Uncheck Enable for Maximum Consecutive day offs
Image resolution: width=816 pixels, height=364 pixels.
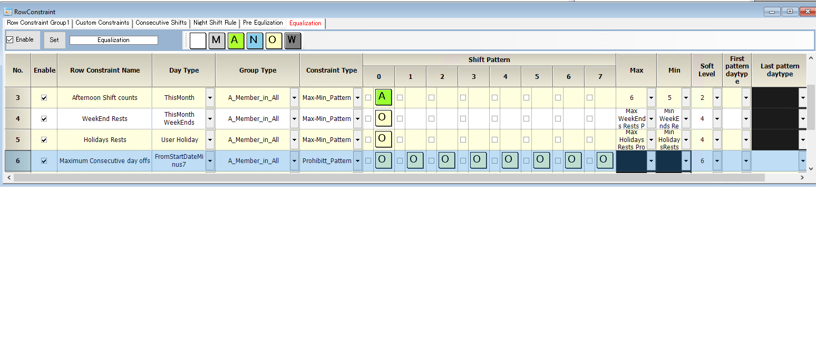pyautogui.click(x=44, y=161)
